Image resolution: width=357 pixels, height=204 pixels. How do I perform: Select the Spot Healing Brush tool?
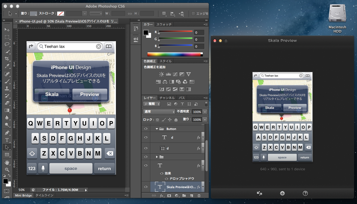click(7, 74)
